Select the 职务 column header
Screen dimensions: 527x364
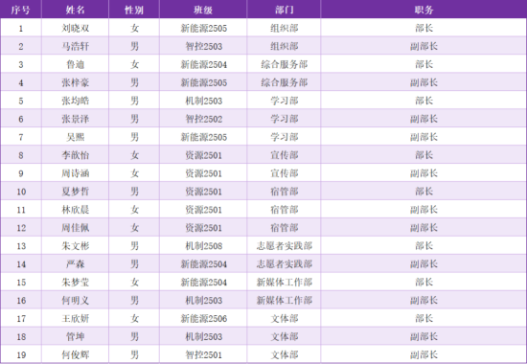[424, 10]
